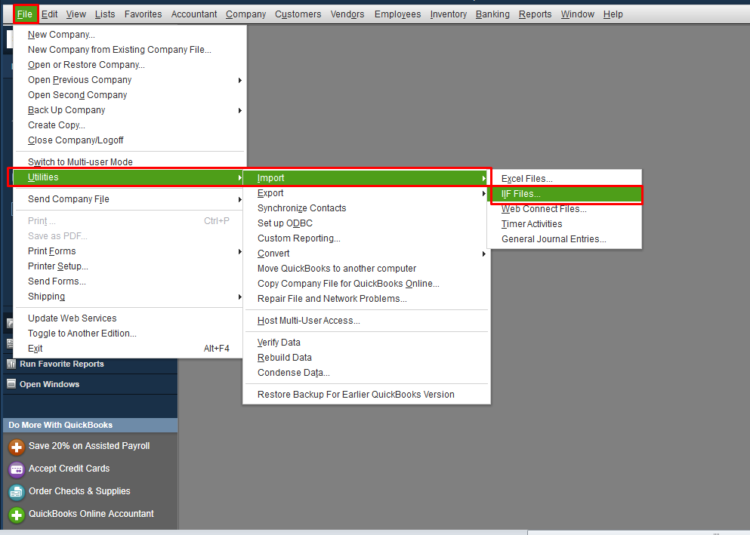Expand the Export submenu
The height and width of the screenshot is (535, 750).
pos(366,193)
